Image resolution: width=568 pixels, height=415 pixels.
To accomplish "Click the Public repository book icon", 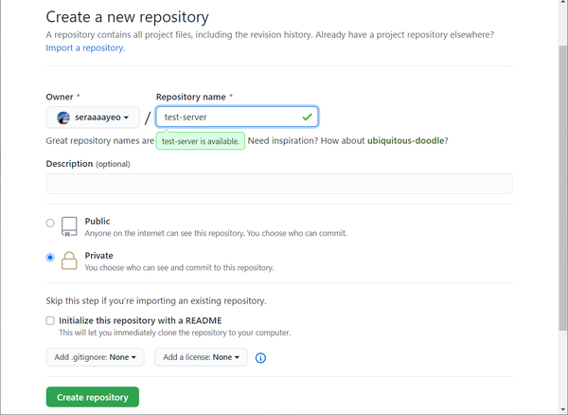I will click(69, 226).
